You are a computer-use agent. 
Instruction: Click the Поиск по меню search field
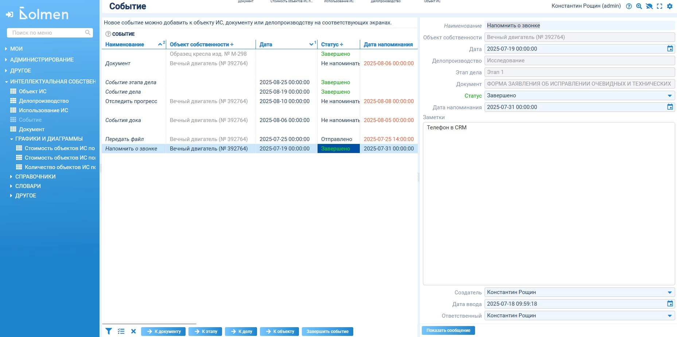[x=47, y=33]
